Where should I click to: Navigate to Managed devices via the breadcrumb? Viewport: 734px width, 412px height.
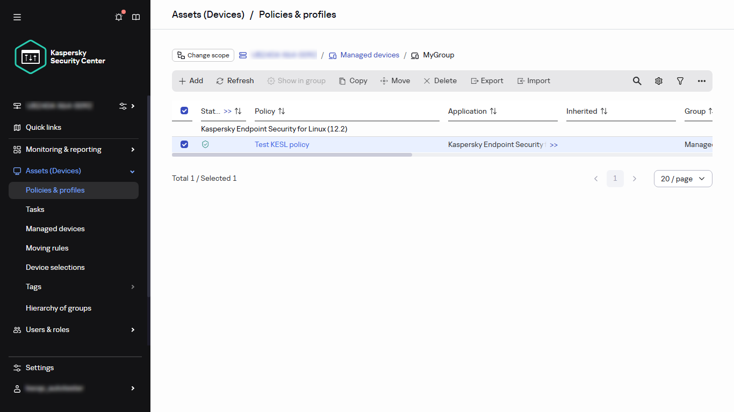370,55
